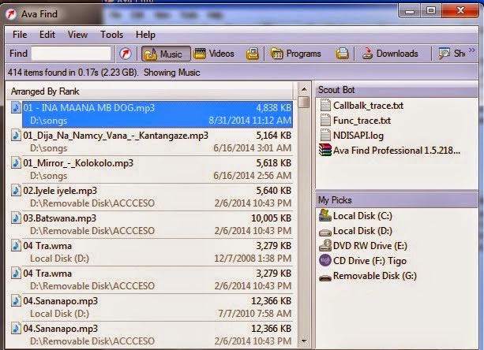Click the red arrow search icon
The image size is (484, 350).
point(126,54)
